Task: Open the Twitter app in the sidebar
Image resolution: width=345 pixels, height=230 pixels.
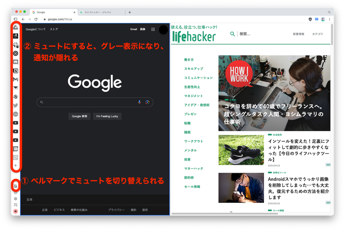Action: (16, 105)
